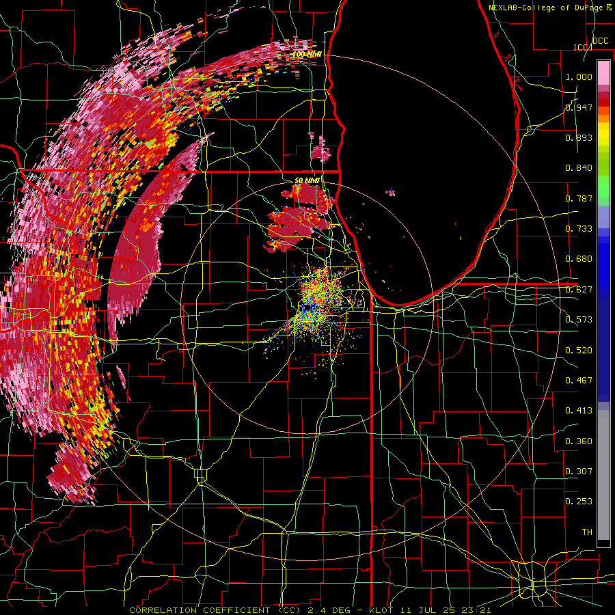Select the 0.467 scale value

coord(579,381)
